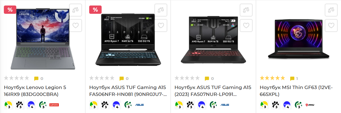Open ASUS TUF Gaming A15 (2023) FA507NUR link
The image size is (341, 113).
point(213,91)
